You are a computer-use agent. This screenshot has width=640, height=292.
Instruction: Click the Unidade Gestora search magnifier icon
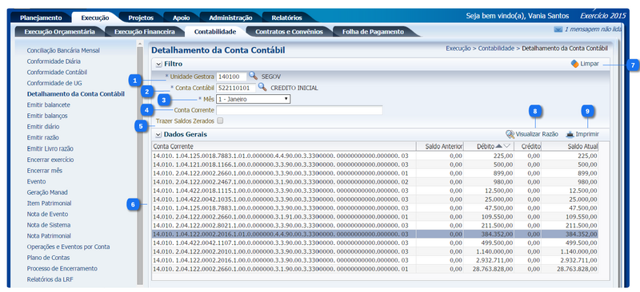coord(253,76)
